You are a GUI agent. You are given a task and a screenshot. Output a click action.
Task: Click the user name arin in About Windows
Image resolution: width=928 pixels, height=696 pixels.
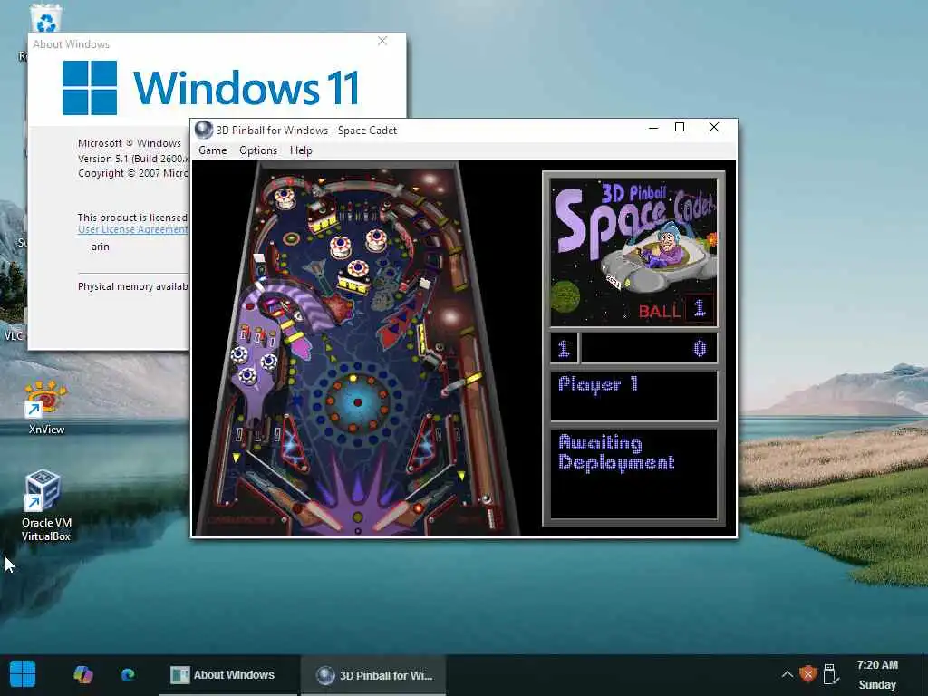click(x=100, y=246)
